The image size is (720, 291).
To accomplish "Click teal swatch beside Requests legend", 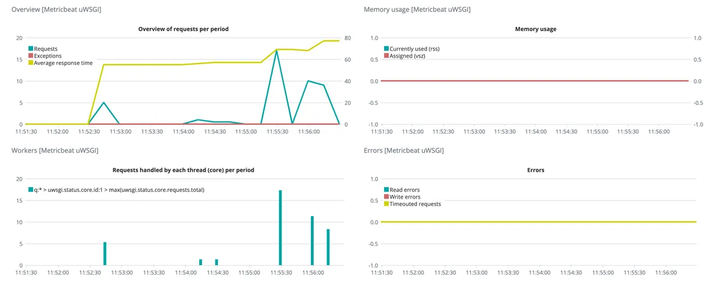I will click(31, 49).
